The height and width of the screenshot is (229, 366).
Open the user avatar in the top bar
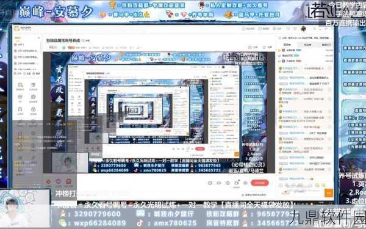point(303,29)
